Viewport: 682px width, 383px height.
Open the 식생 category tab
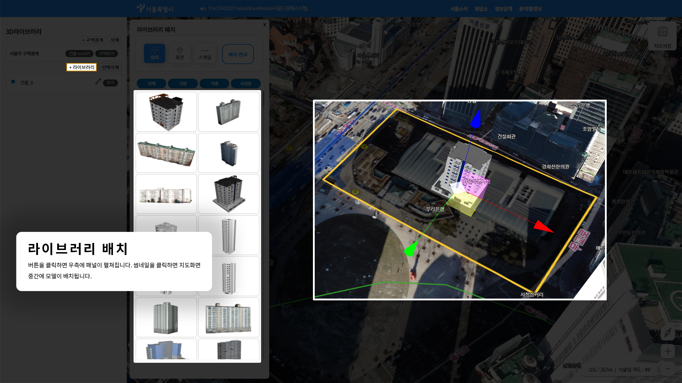215,83
